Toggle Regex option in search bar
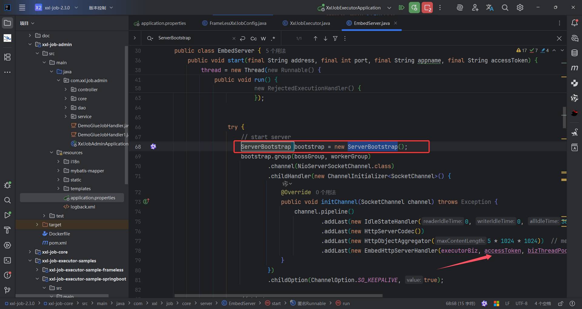This screenshot has height=309, width=582. pyautogui.click(x=273, y=38)
